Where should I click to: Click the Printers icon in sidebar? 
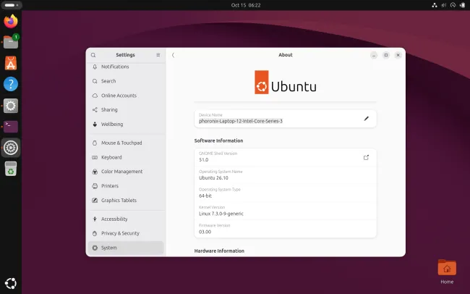point(95,186)
